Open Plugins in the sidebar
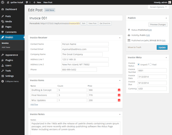The image size is (172, 135). coord(9,60)
